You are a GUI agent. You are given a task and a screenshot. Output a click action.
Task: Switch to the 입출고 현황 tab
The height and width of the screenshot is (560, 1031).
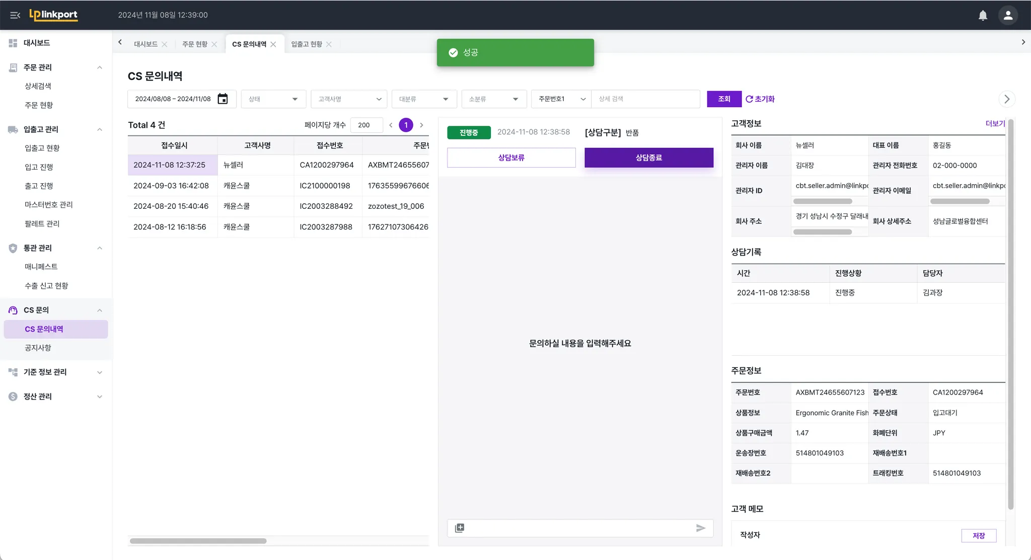click(306, 44)
